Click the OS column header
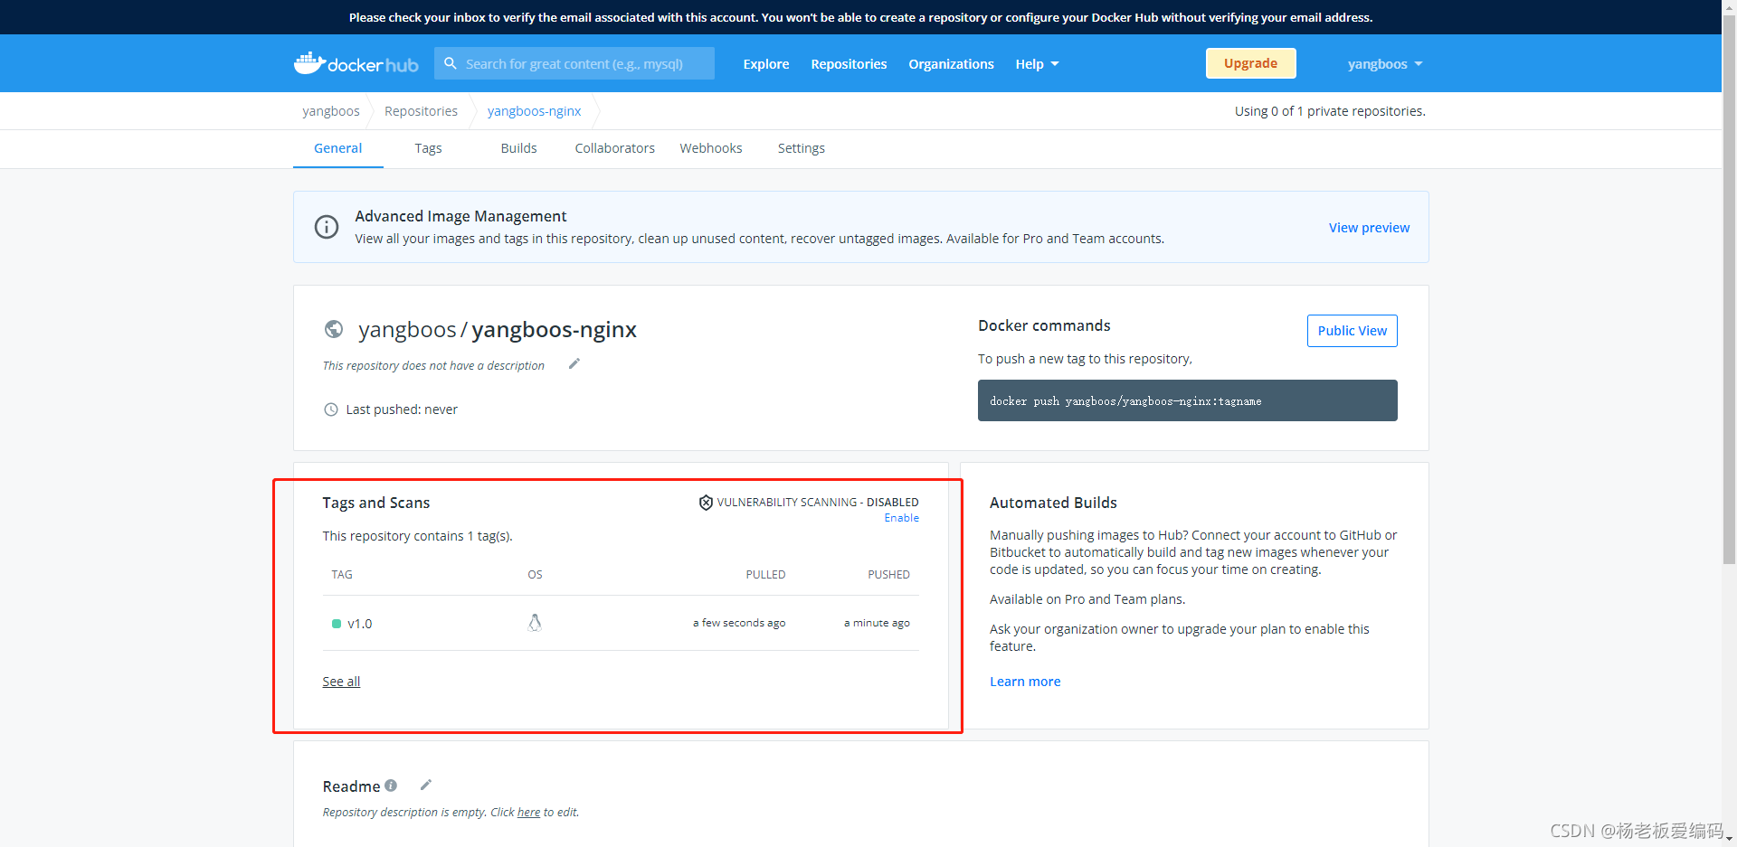 (x=536, y=575)
